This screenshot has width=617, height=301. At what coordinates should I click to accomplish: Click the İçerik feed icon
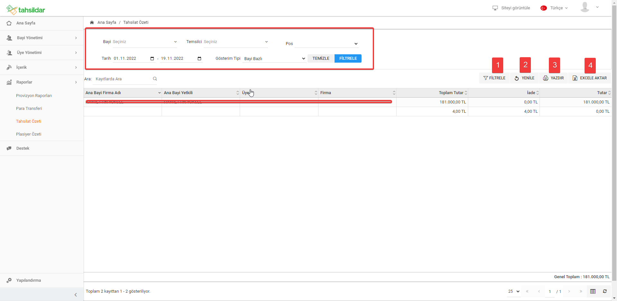9,67
